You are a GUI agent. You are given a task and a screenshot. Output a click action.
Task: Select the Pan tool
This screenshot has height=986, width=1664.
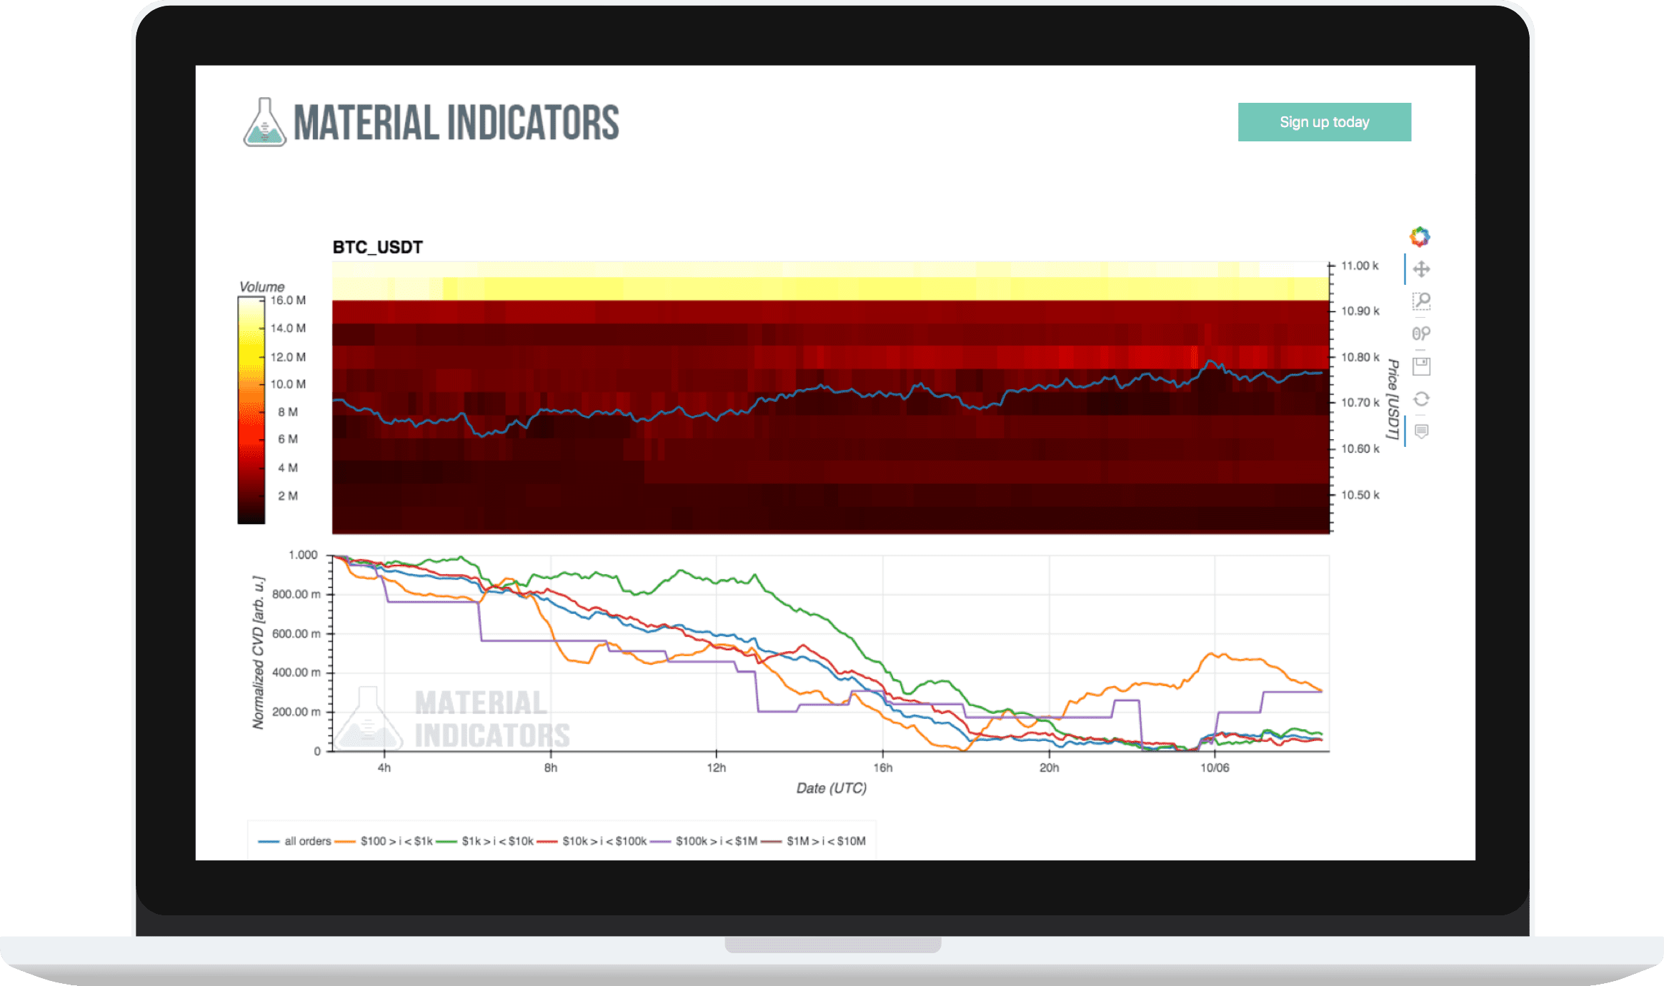click(1421, 269)
